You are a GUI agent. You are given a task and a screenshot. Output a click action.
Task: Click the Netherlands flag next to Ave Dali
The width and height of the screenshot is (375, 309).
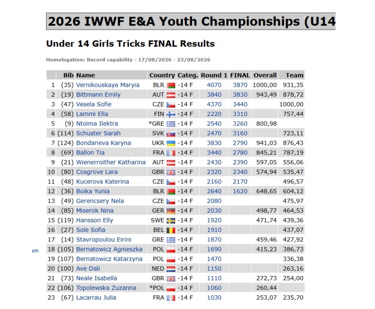tap(171, 269)
